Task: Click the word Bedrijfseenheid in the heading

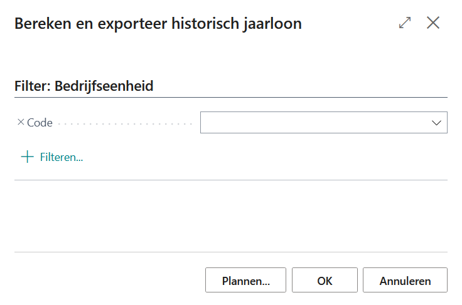Action: coord(104,86)
